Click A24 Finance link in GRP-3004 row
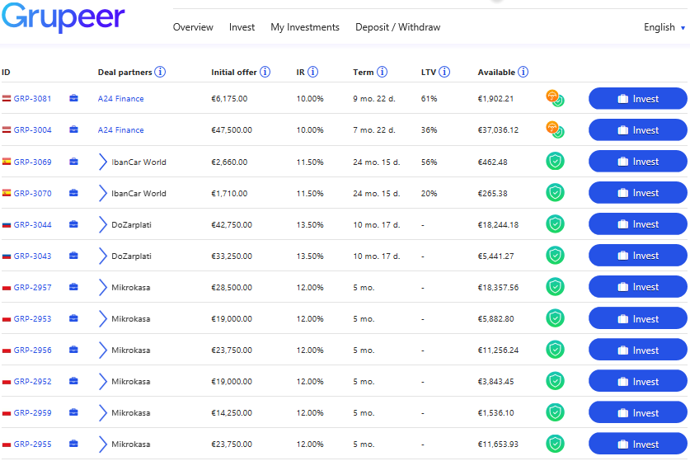The image size is (690, 461). [x=120, y=130]
